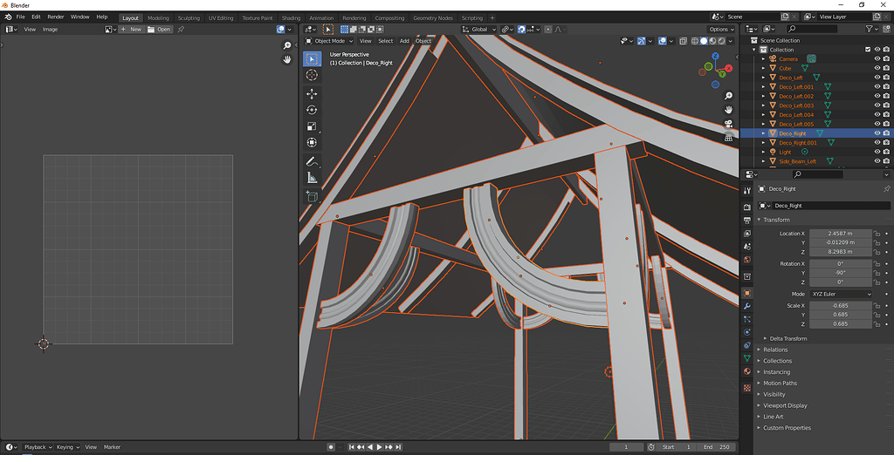This screenshot has height=455, width=894.
Task: Open the Render menu
Action: tap(55, 17)
